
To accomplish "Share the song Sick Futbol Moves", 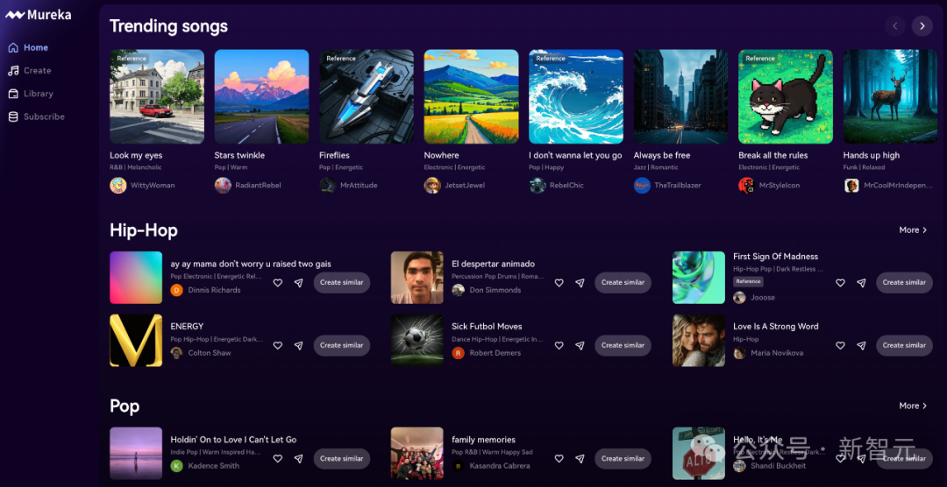I will pyautogui.click(x=580, y=346).
